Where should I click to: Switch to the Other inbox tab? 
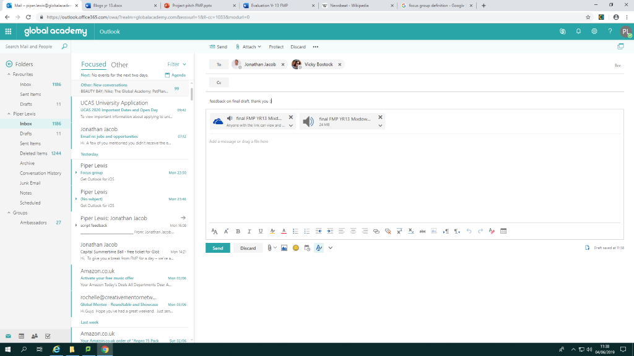click(119, 64)
